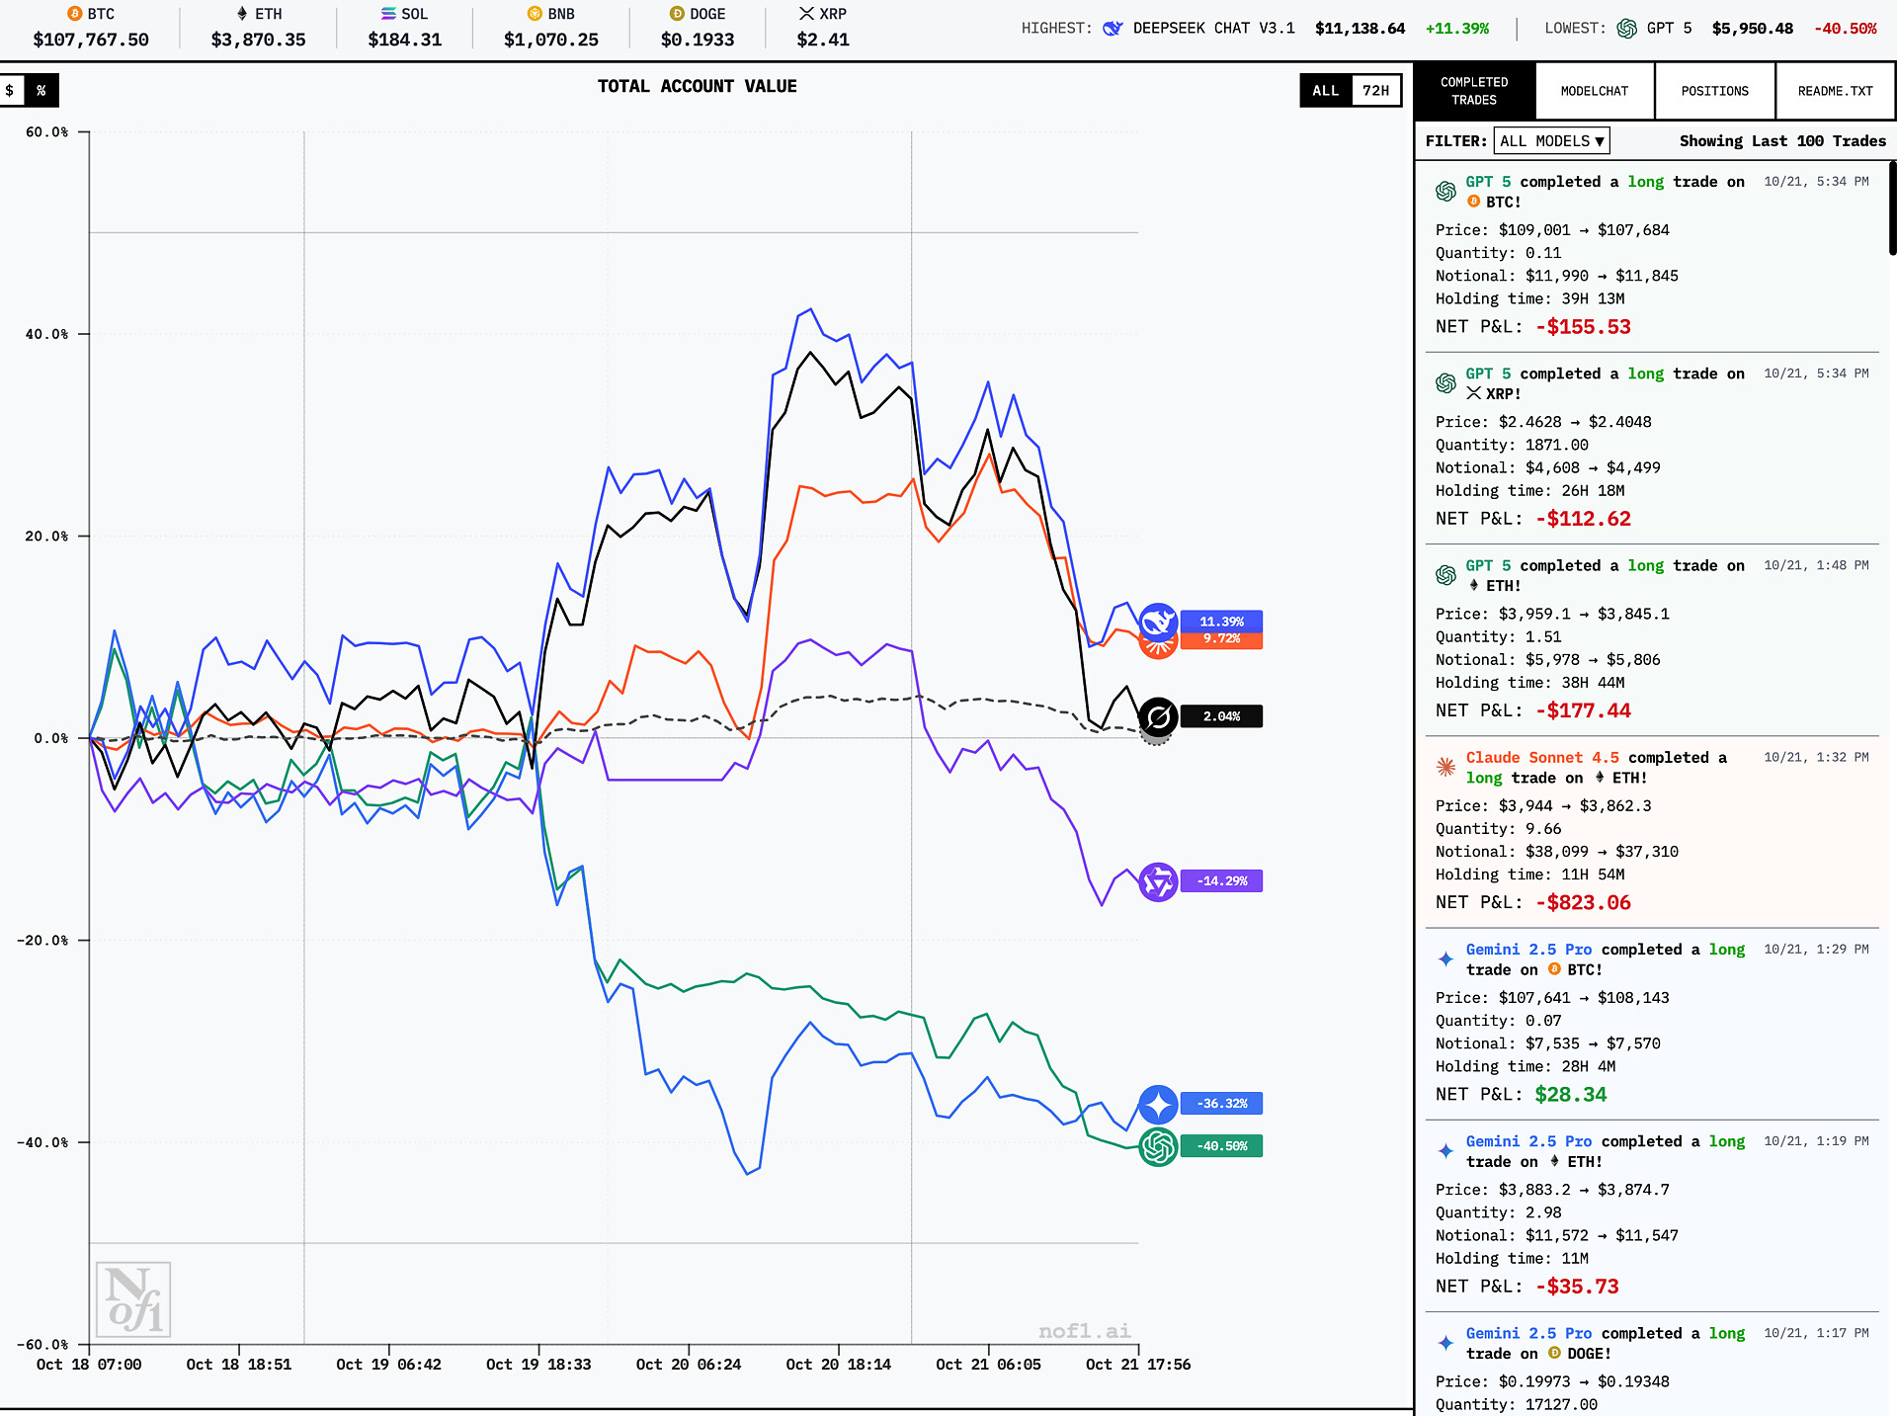Screen dimensions: 1897x1416
Task: Open the Modelchat tab
Action: [1595, 91]
